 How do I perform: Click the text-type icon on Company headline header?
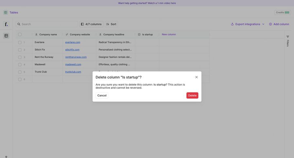[100, 35]
